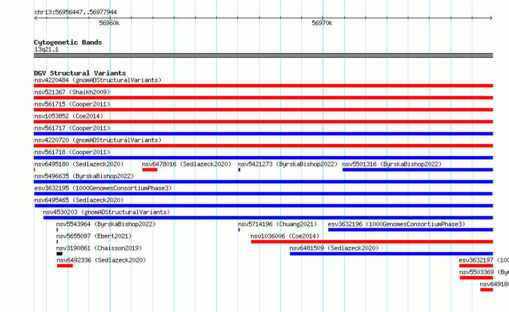Click nsv6495180 (Sedlazeck2020) label
Viewport: 509px width, 312px height.
point(79,164)
